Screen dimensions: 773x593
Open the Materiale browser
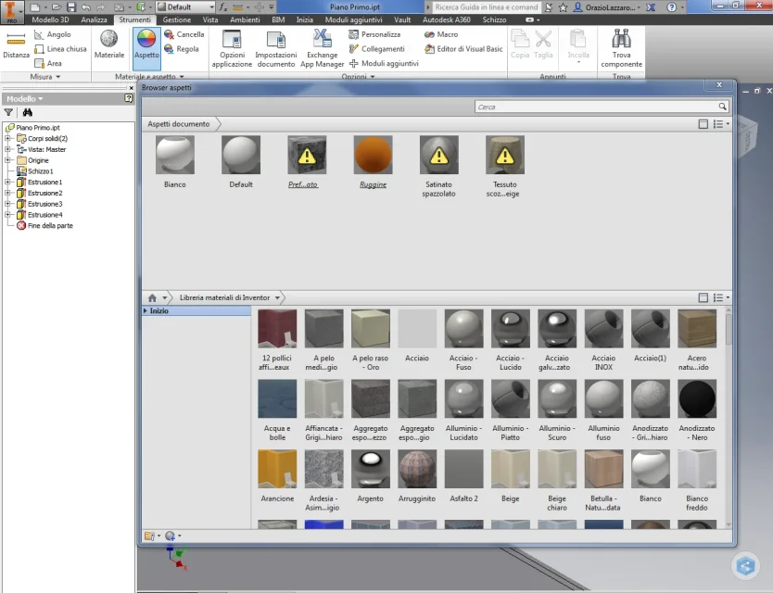click(x=109, y=44)
